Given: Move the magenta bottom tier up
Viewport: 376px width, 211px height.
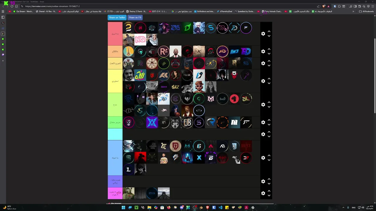Looking at the screenshot, I should pos(269,191).
